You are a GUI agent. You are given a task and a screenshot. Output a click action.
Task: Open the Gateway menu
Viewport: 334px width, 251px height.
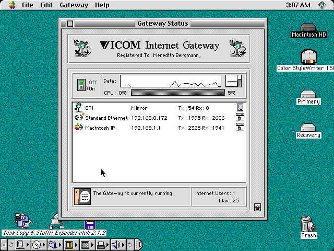click(74, 5)
